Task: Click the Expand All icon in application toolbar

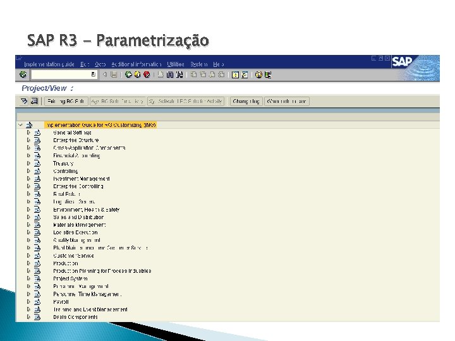Action: click(x=24, y=101)
